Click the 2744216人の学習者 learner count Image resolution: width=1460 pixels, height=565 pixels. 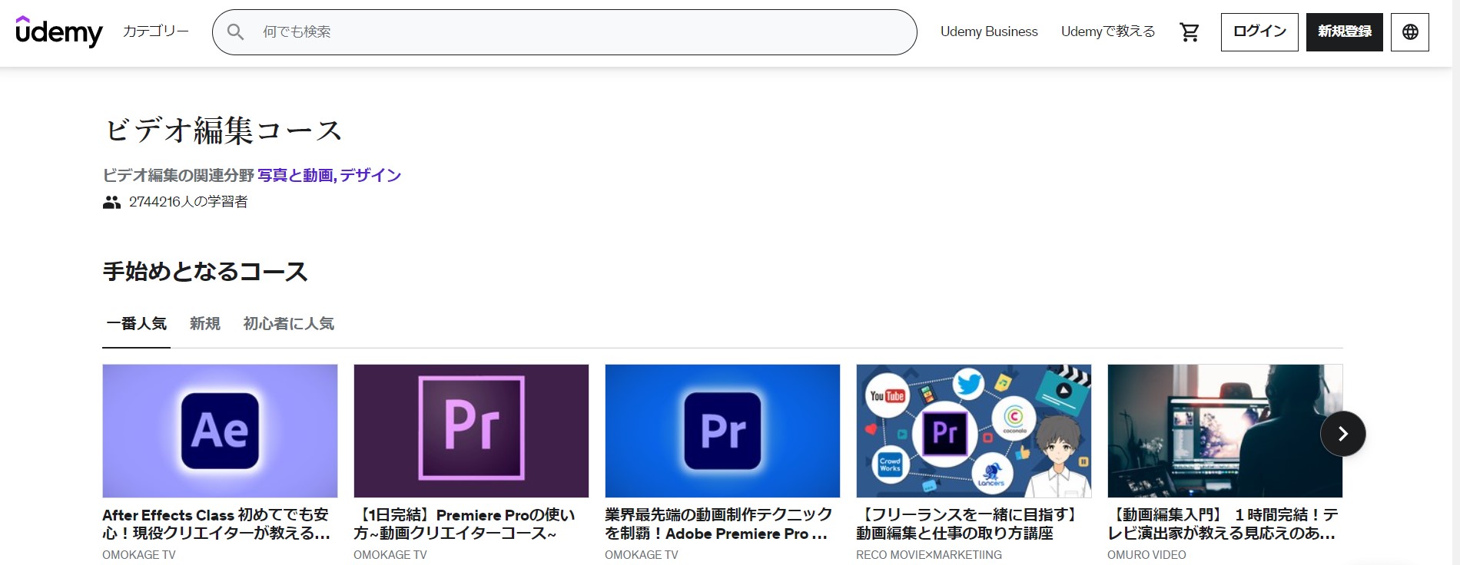tap(188, 202)
